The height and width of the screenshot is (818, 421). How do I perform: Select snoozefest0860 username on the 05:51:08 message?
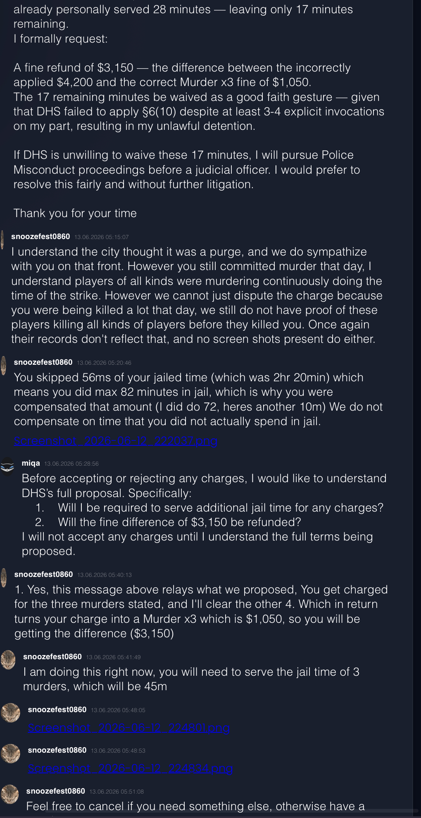(55, 791)
